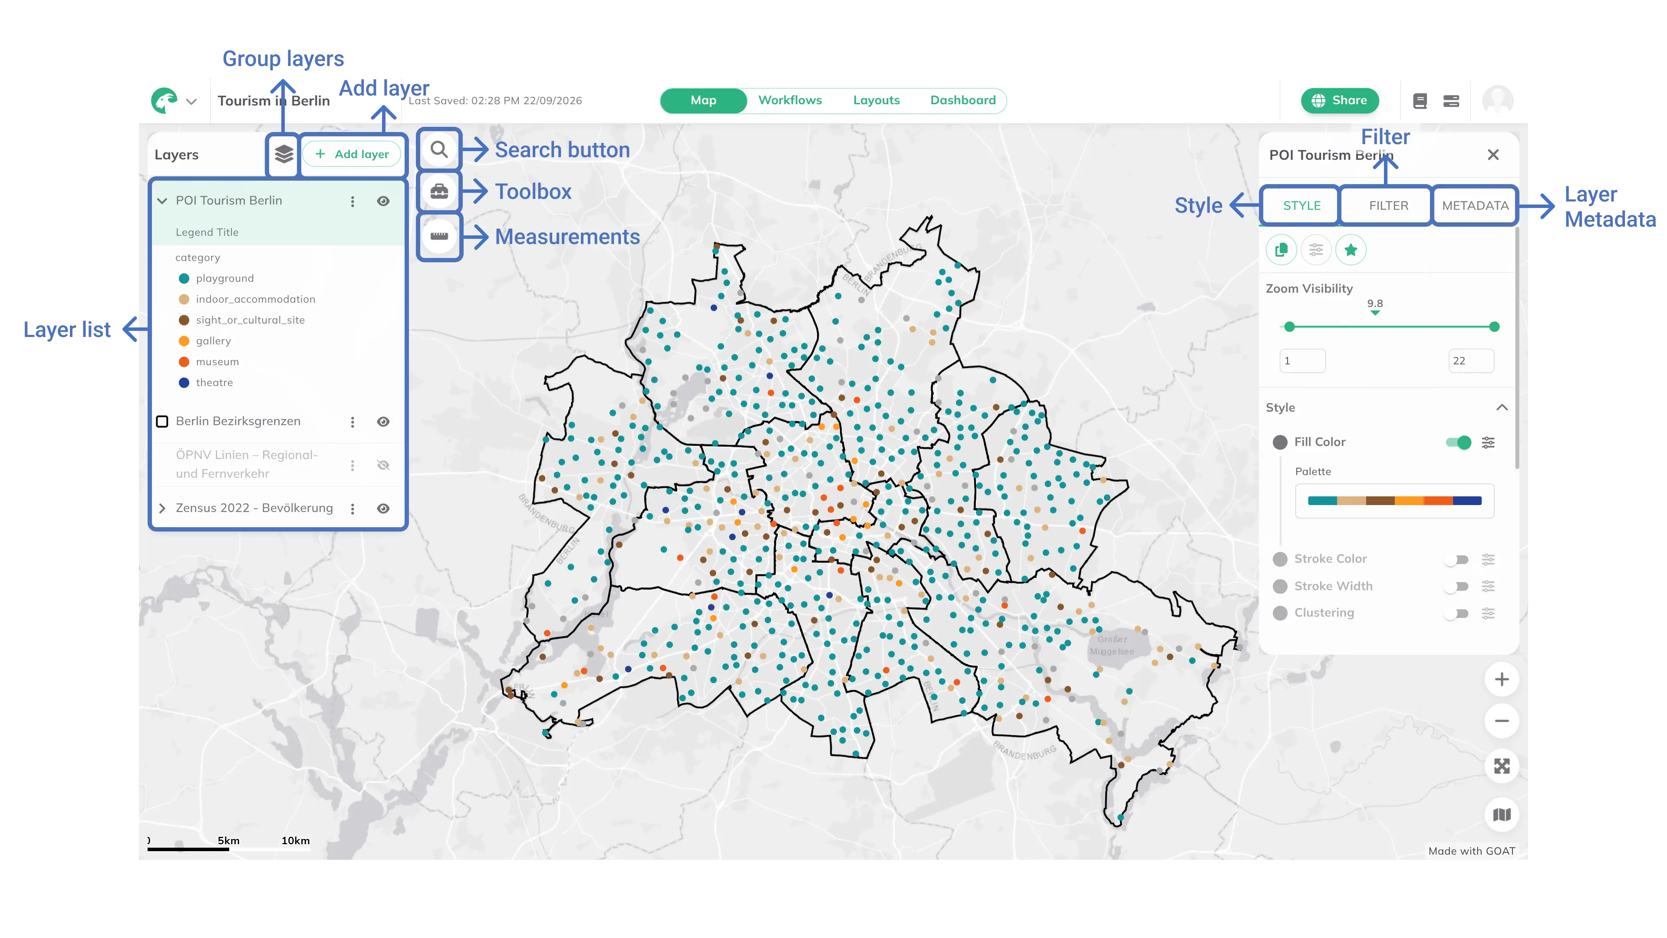
Task: Close the POI Tourism Berlin panel
Action: pyautogui.click(x=1493, y=155)
